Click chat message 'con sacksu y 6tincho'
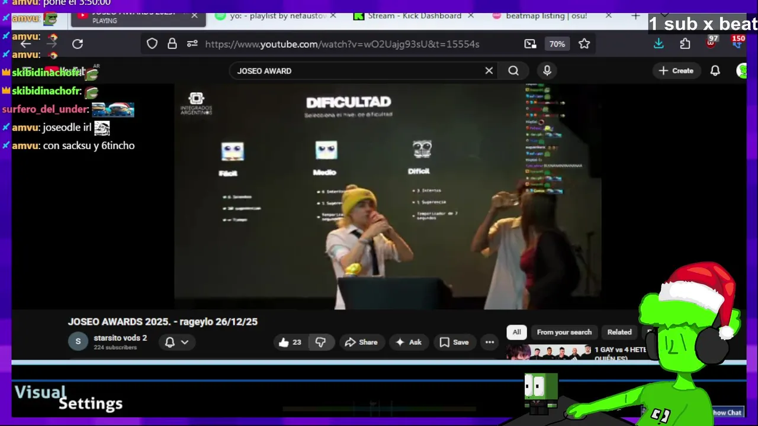The width and height of the screenshot is (758, 426). pyautogui.click(x=89, y=146)
